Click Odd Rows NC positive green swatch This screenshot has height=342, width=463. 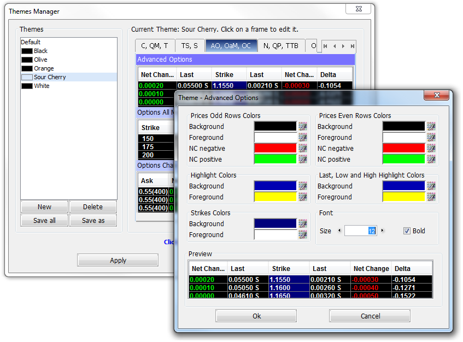click(x=275, y=159)
